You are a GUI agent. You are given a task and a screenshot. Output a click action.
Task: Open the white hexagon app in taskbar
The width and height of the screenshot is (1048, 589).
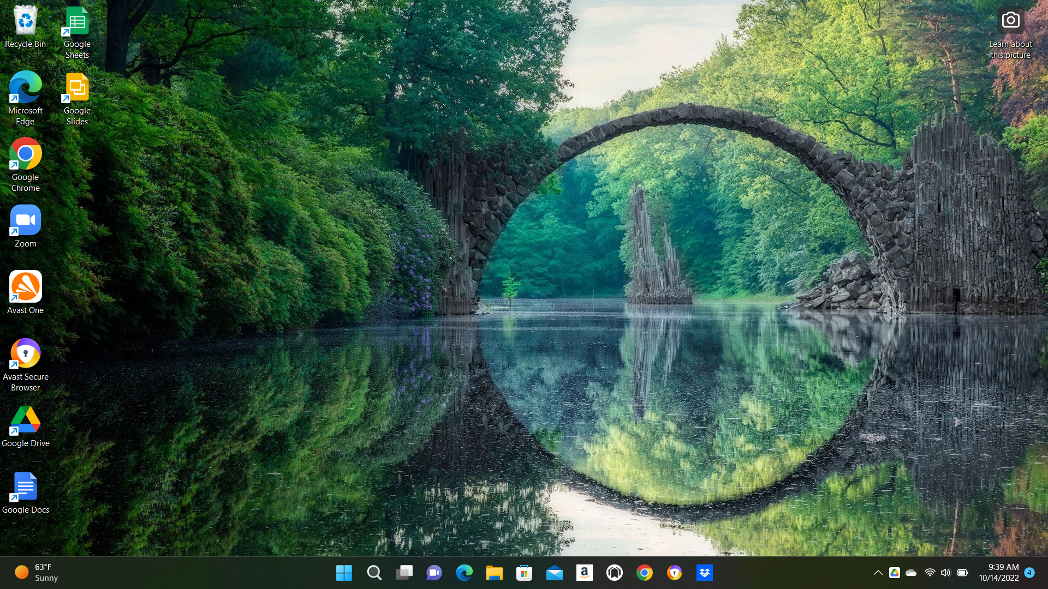pyautogui.click(x=614, y=573)
